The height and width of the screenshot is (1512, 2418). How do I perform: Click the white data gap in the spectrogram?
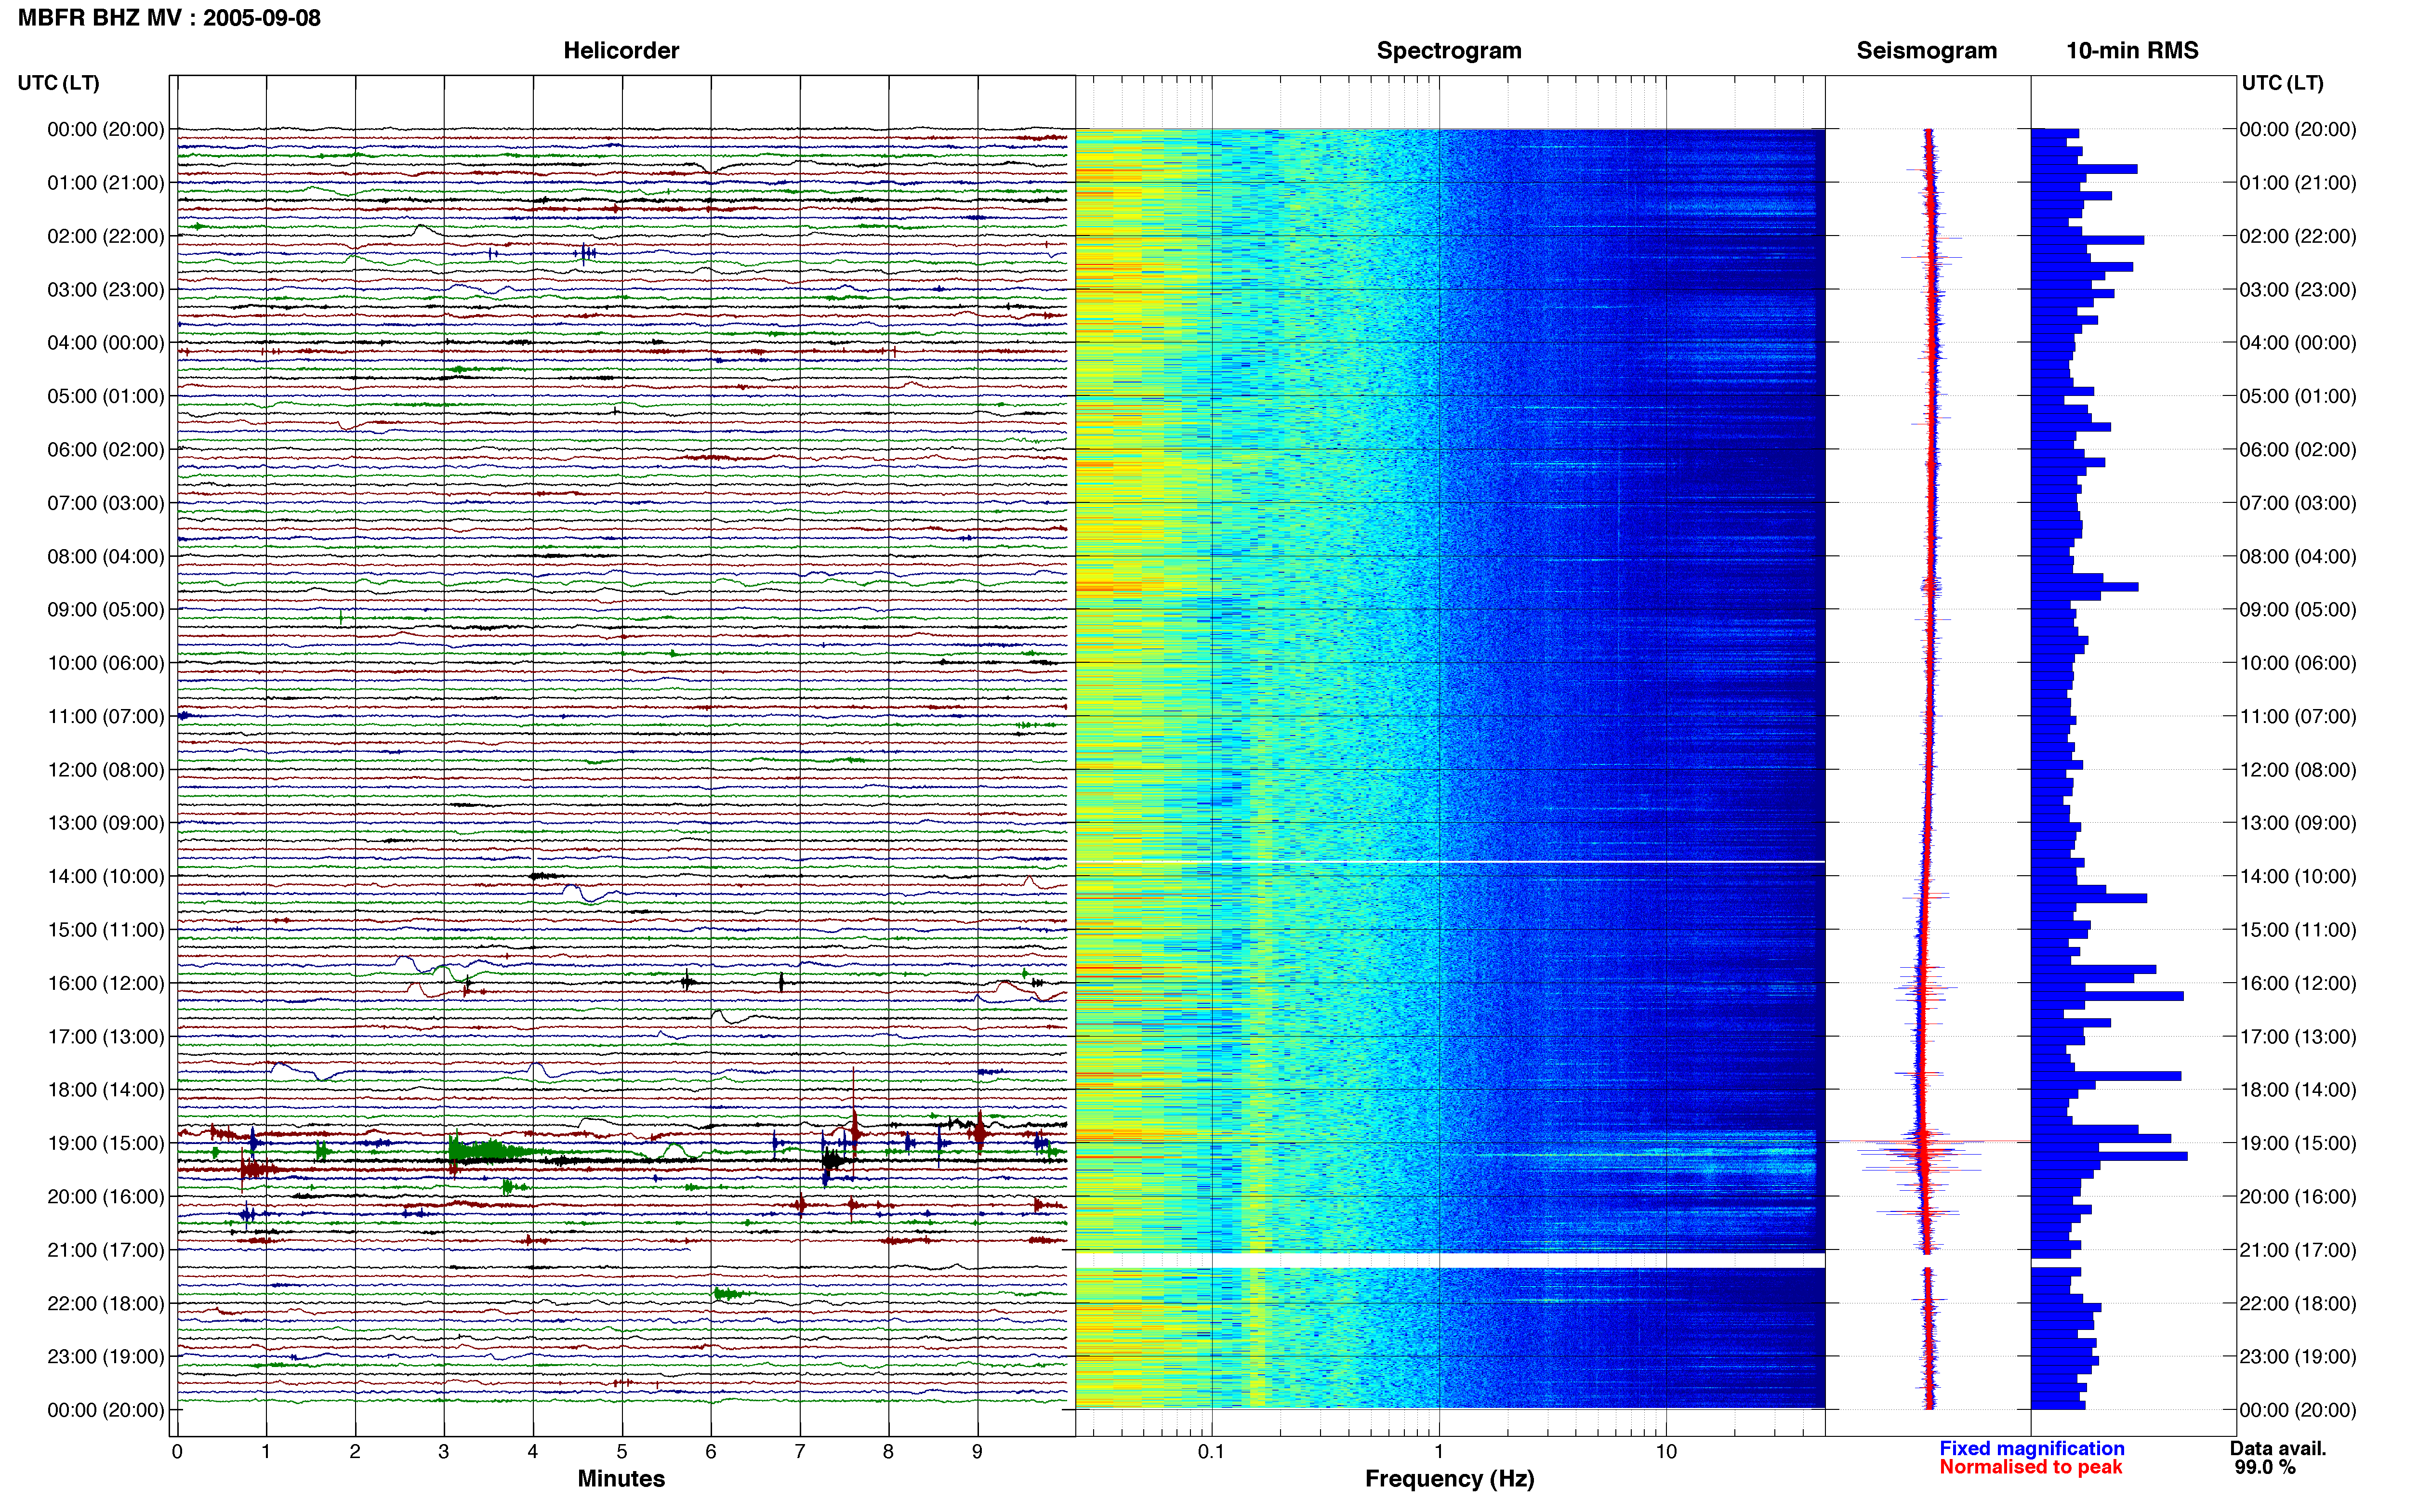tap(1450, 1260)
